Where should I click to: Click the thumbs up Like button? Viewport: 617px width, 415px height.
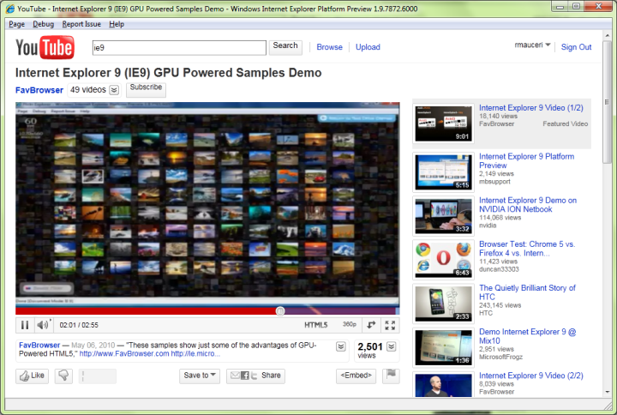(x=33, y=376)
